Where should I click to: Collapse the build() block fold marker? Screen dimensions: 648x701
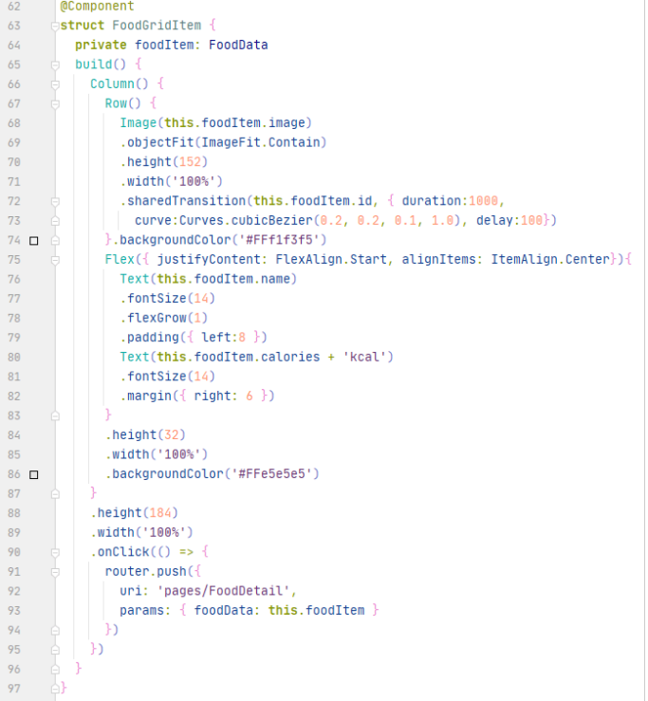[x=54, y=65]
